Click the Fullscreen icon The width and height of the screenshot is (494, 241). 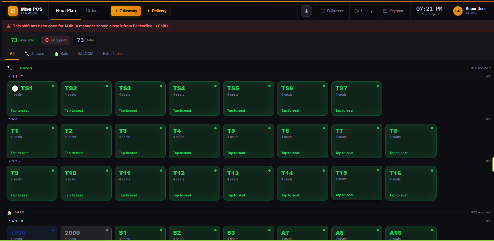[x=323, y=11]
